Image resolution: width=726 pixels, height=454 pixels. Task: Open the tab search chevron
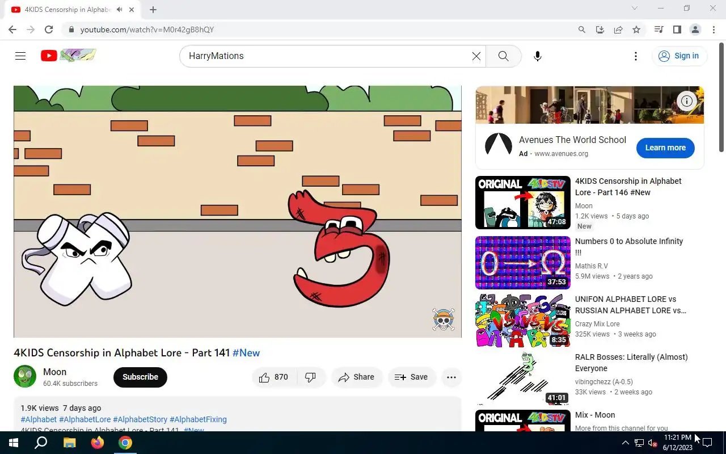click(x=635, y=9)
